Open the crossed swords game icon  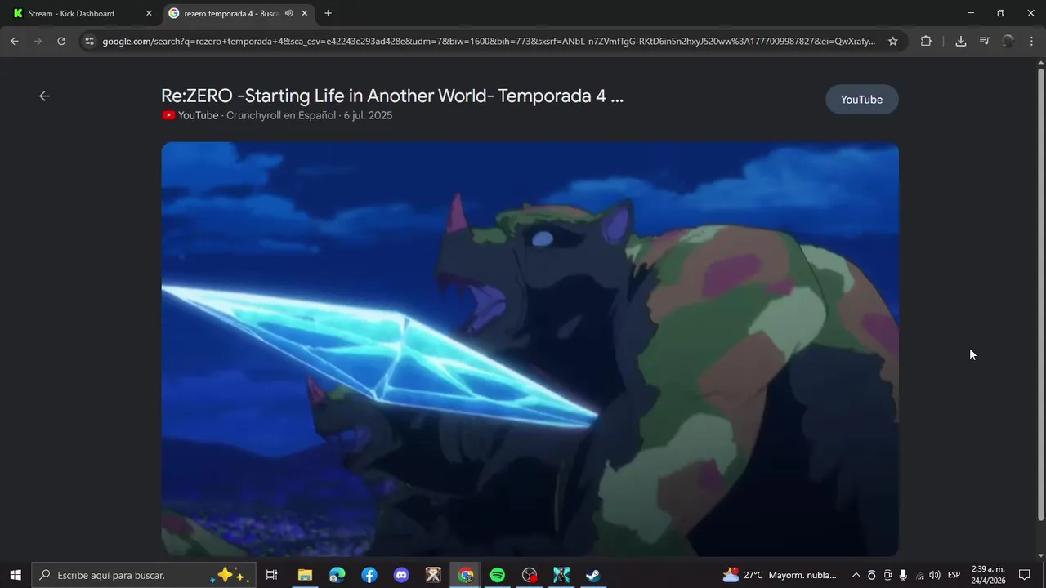point(433,575)
